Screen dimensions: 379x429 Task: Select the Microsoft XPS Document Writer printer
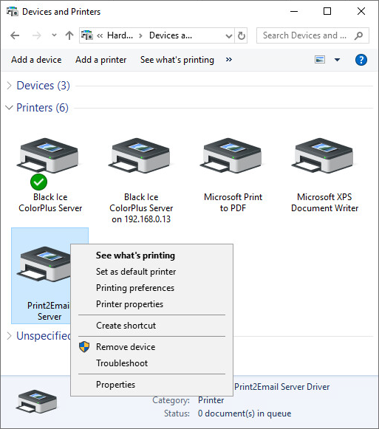click(x=324, y=175)
